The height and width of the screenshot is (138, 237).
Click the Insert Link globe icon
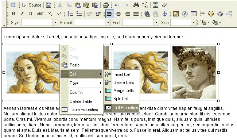[x=147, y=14]
